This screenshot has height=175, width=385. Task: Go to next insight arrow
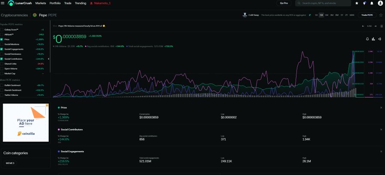tap(376, 26)
